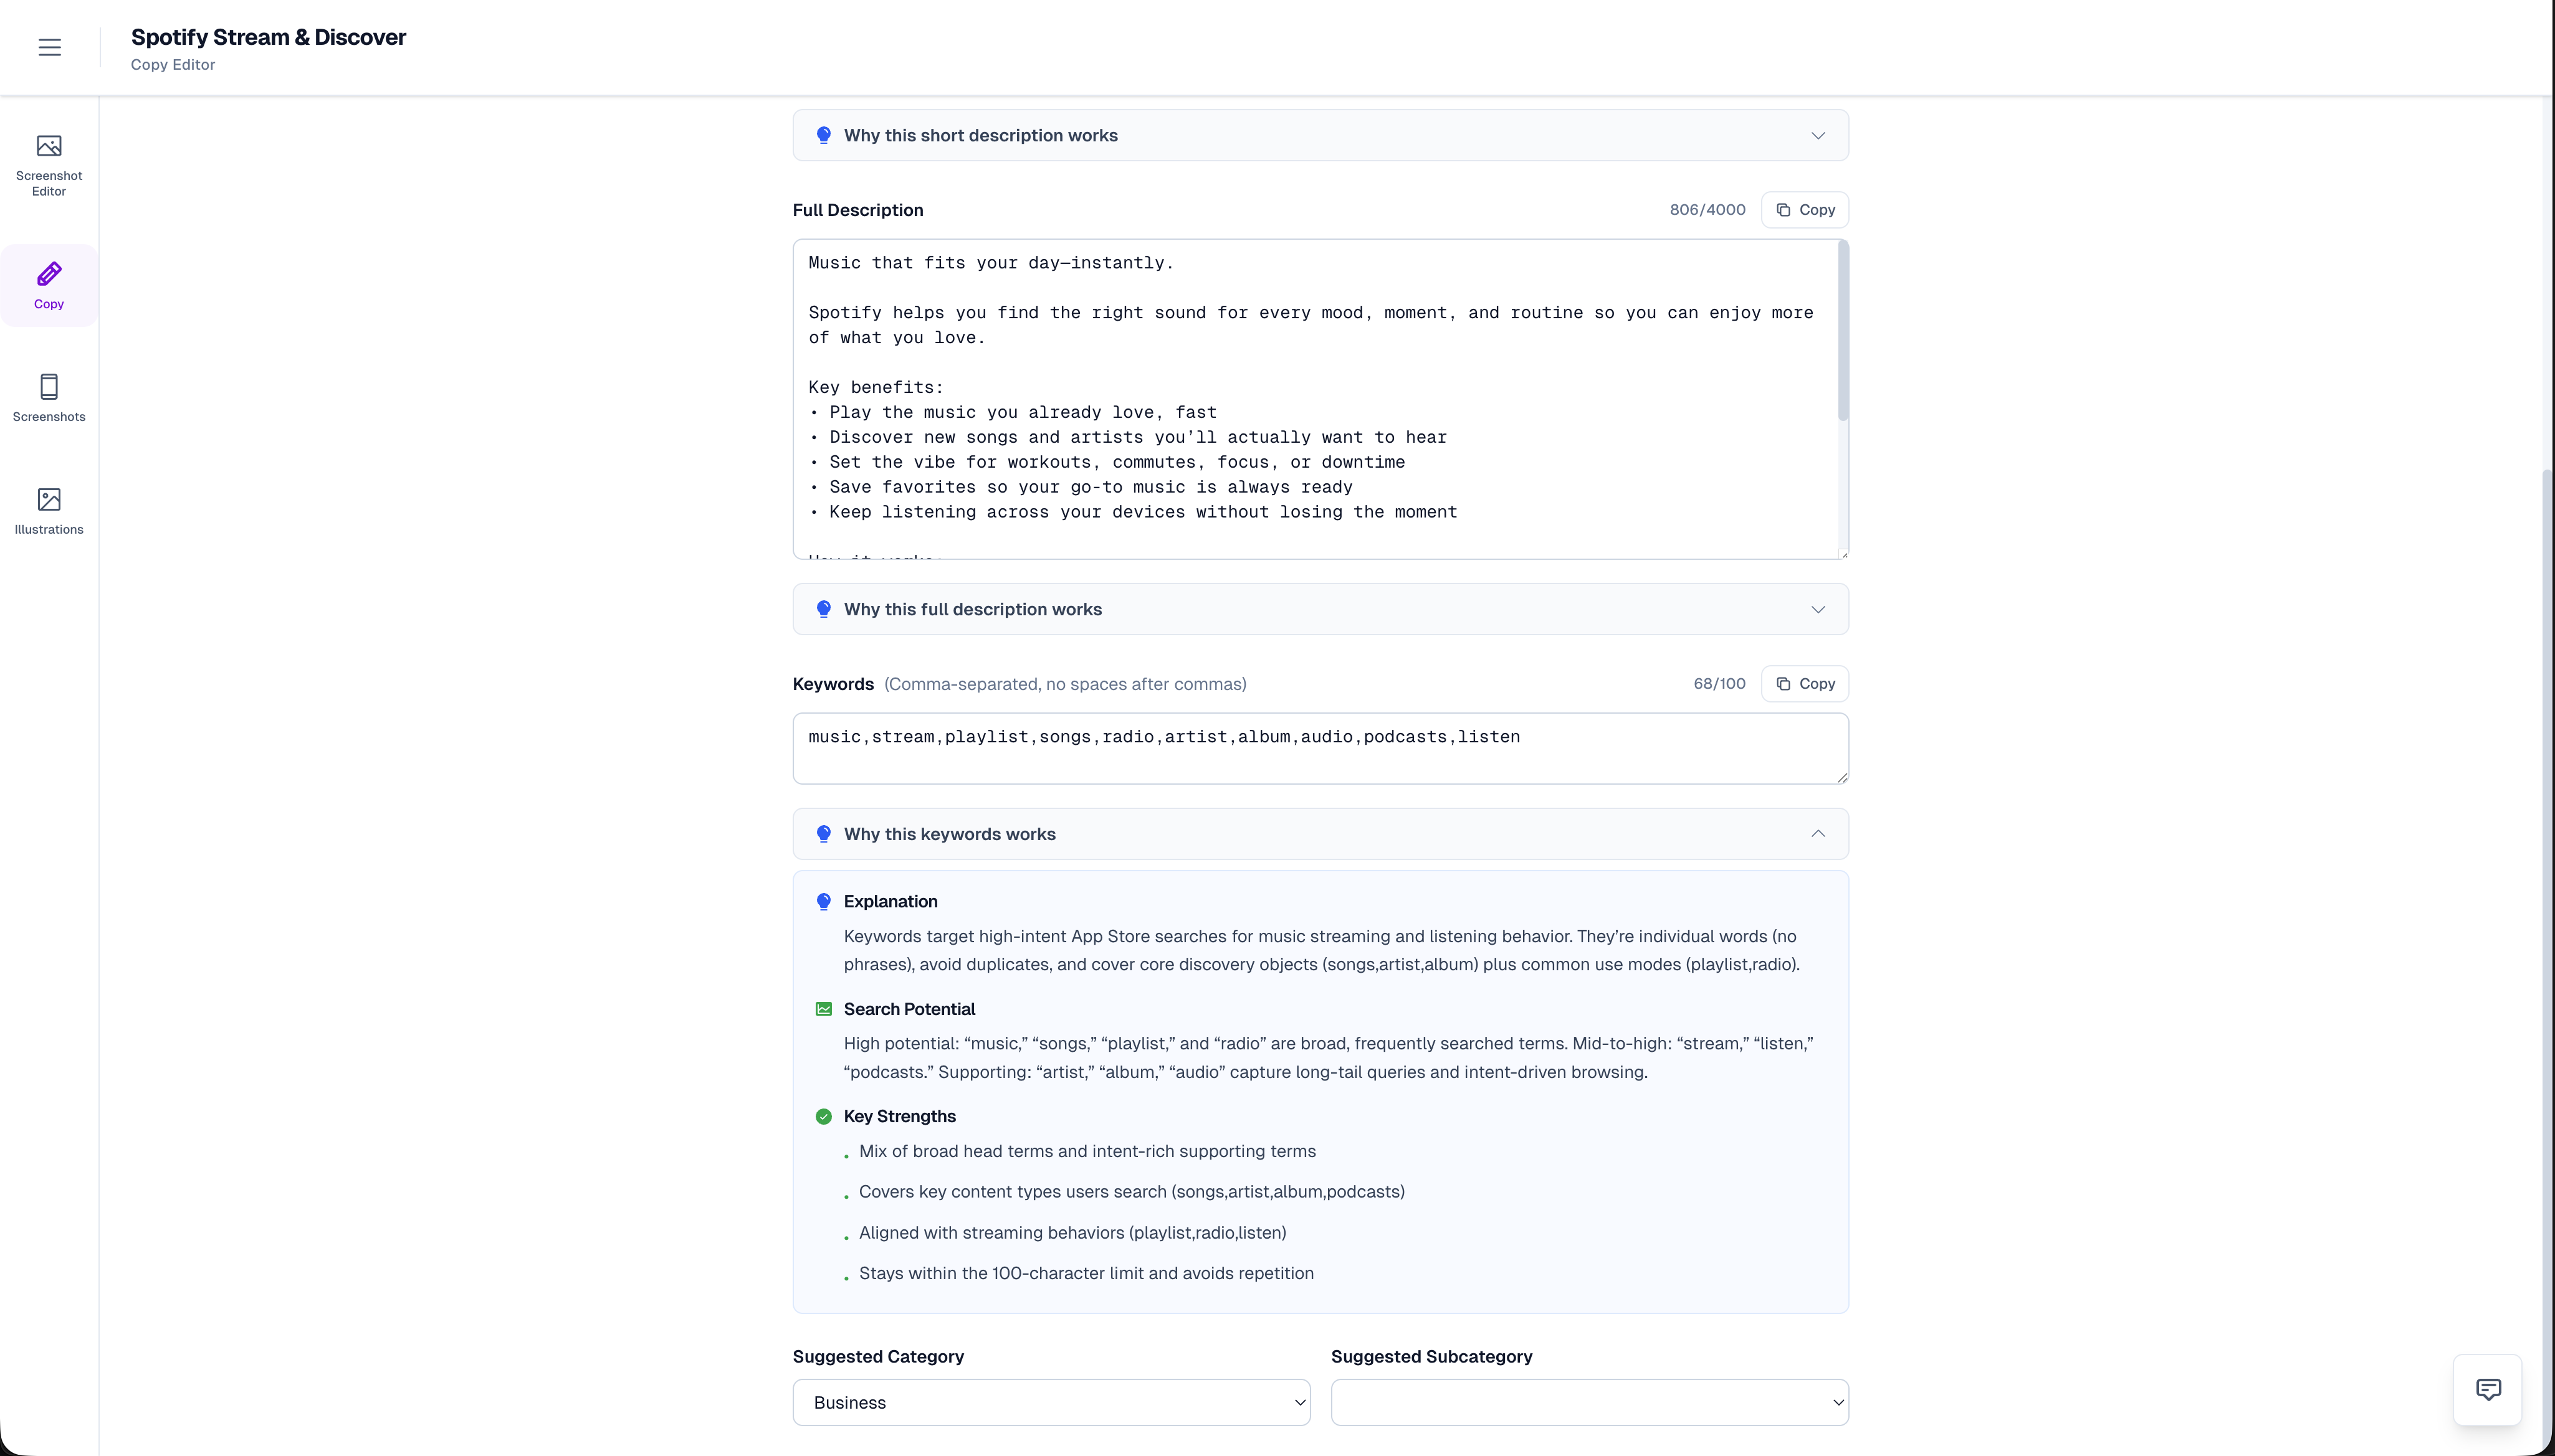This screenshot has height=1456, width=2555.
Task: Expand Why this full description works
Action: (x=1320, y=609)
